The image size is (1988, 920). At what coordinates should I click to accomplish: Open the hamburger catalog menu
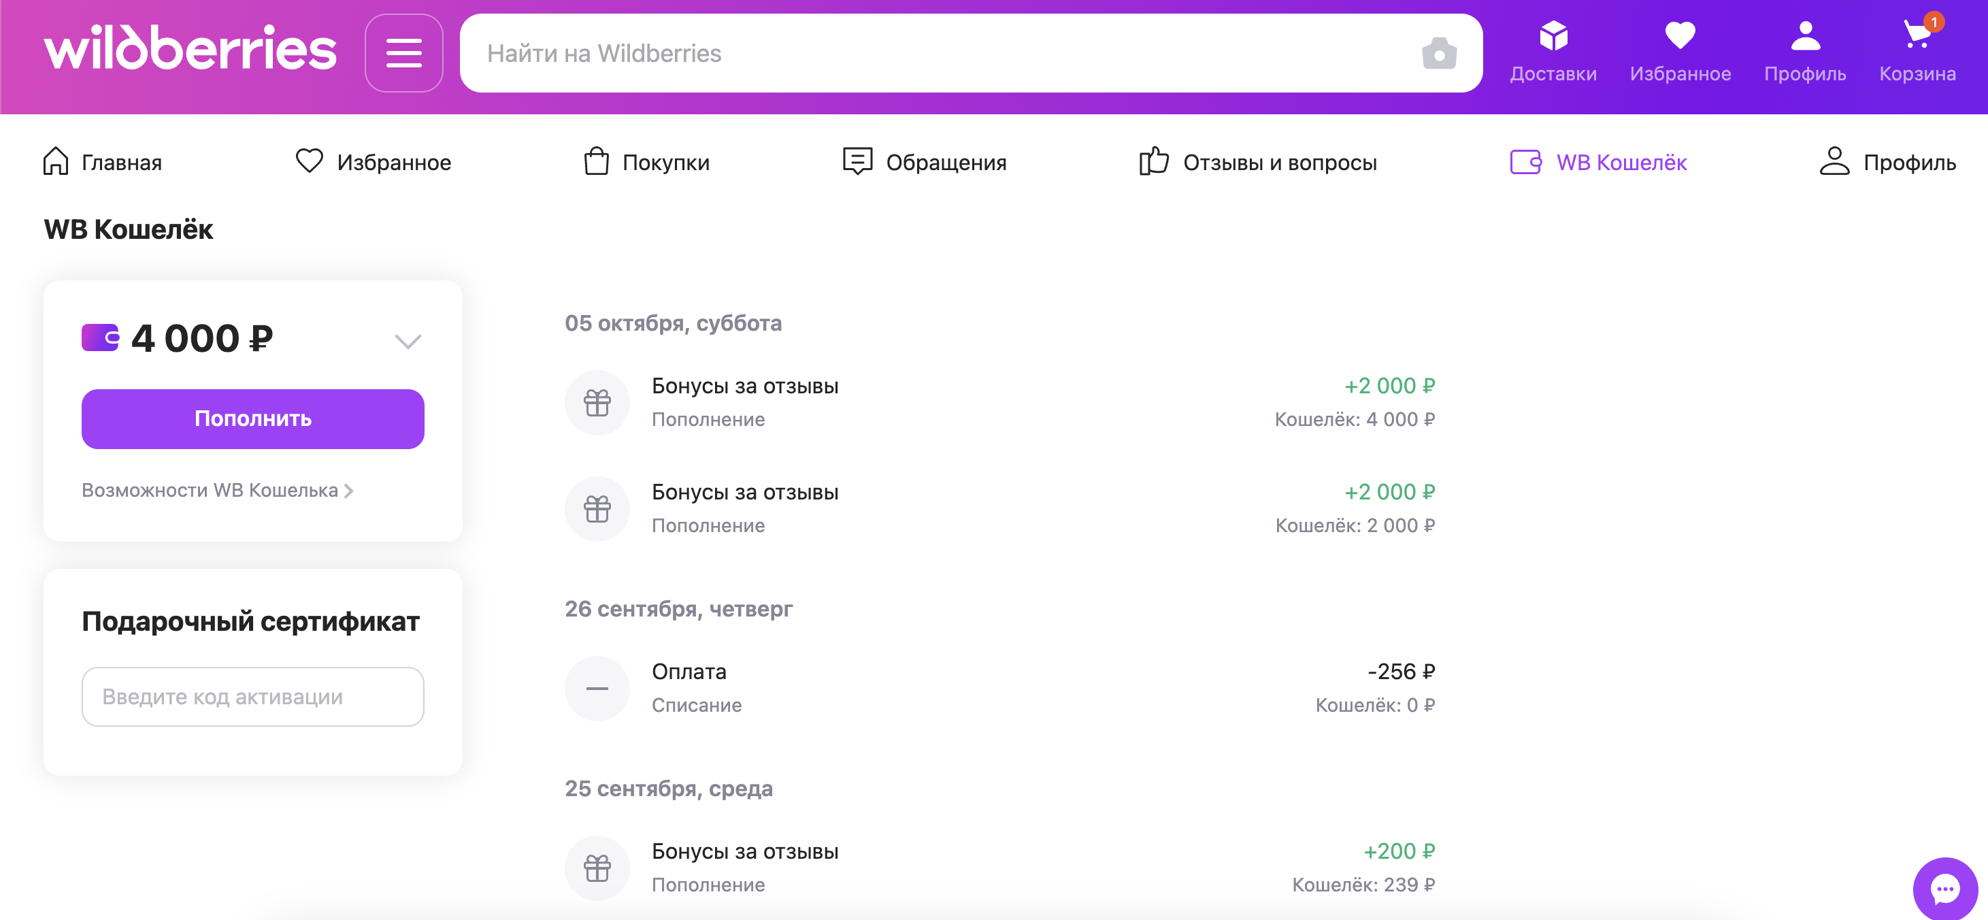pyautogui.click(x=403, y=53)
